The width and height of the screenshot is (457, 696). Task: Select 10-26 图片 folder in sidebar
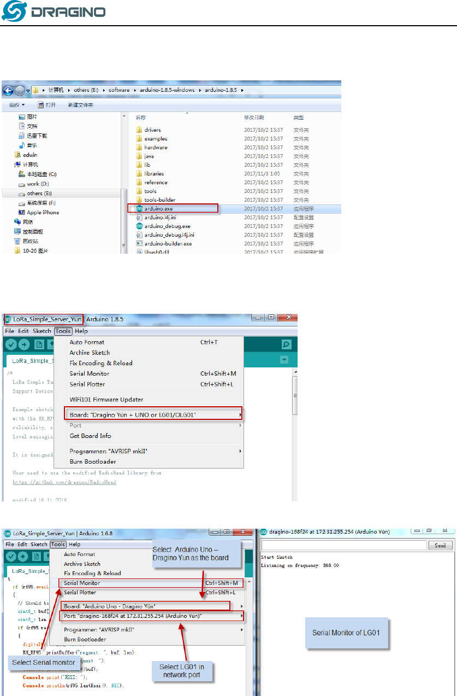(x=31, y=251)
